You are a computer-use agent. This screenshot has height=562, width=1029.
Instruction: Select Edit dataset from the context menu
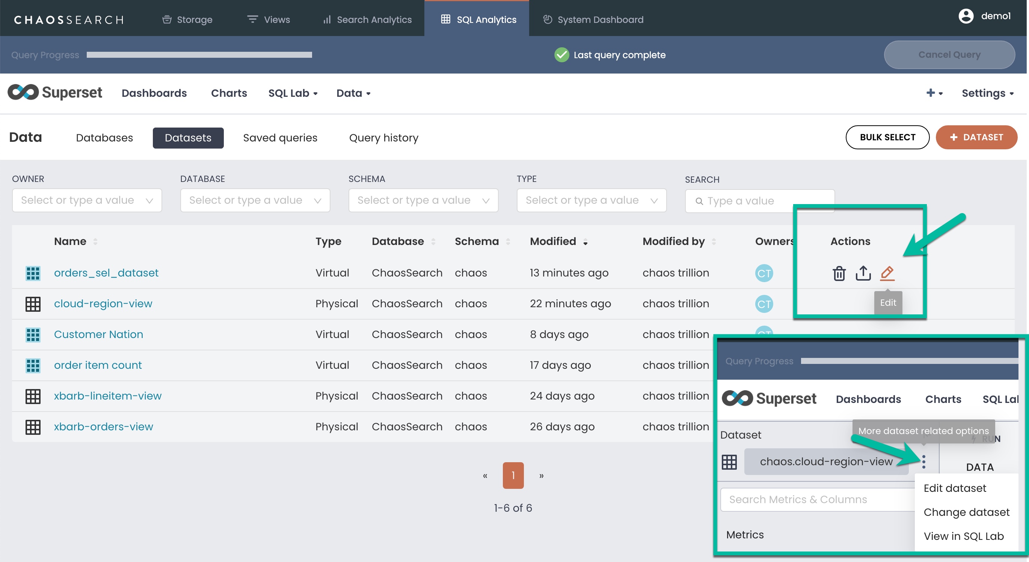coord(955,488)
